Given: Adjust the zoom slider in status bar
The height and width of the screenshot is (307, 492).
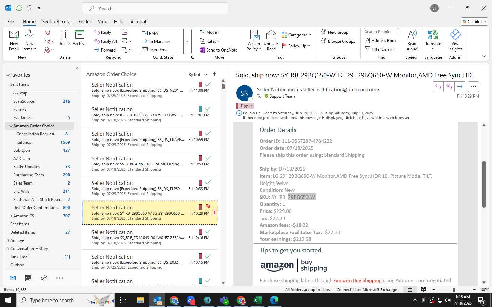Looking at the screenshot, I should 454,290.
